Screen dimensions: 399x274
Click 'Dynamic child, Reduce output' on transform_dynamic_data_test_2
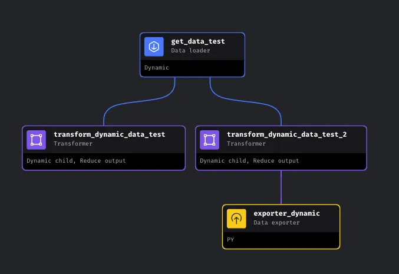[x=249, y=161]
